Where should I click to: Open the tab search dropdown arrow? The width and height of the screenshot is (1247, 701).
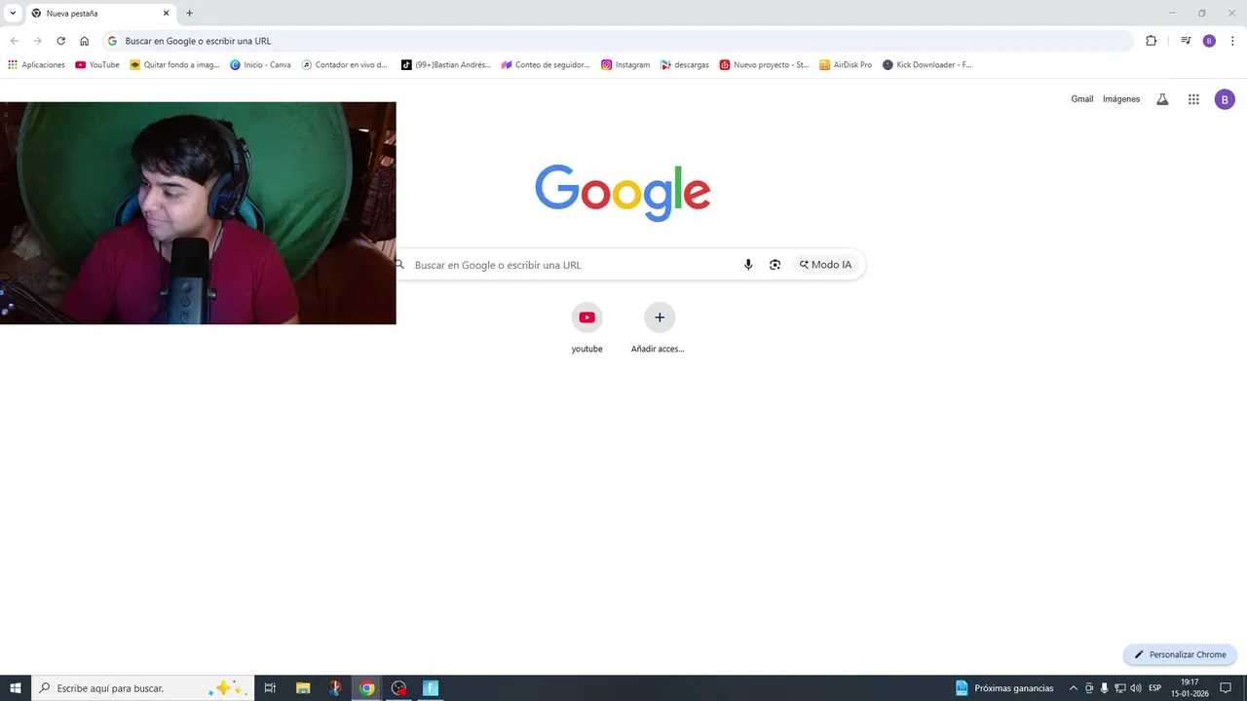(x=13, y=13)
